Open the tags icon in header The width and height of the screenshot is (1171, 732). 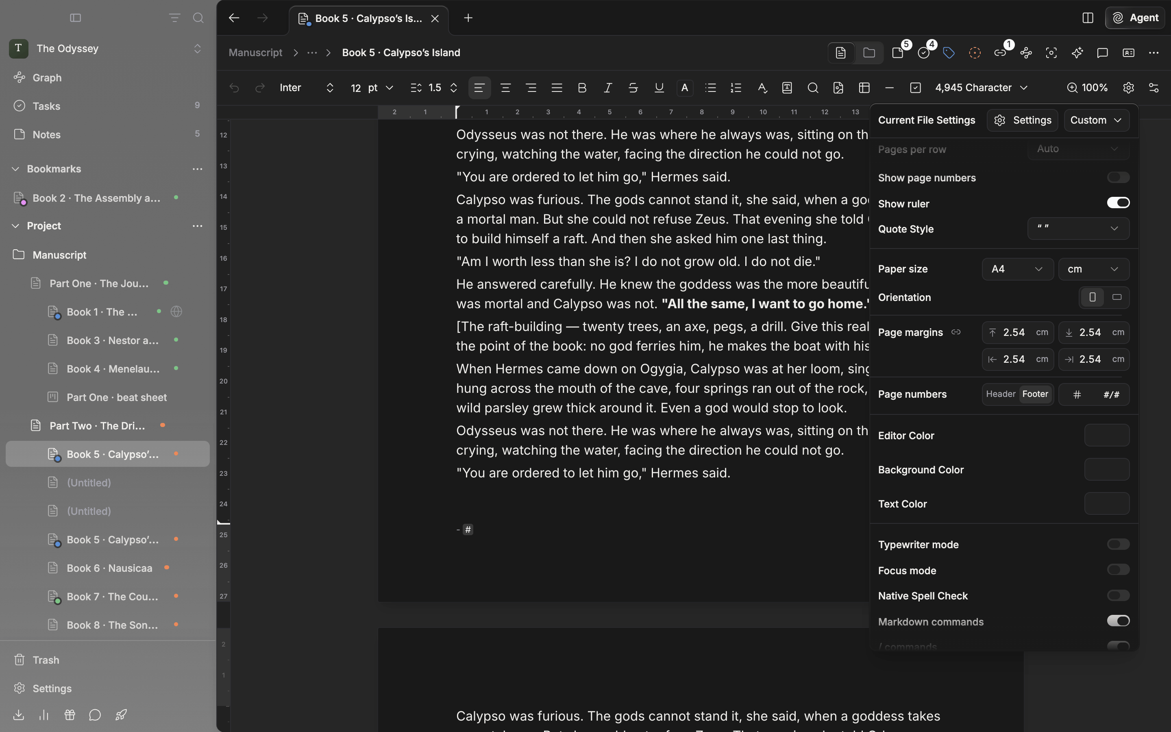pos(949,53)
